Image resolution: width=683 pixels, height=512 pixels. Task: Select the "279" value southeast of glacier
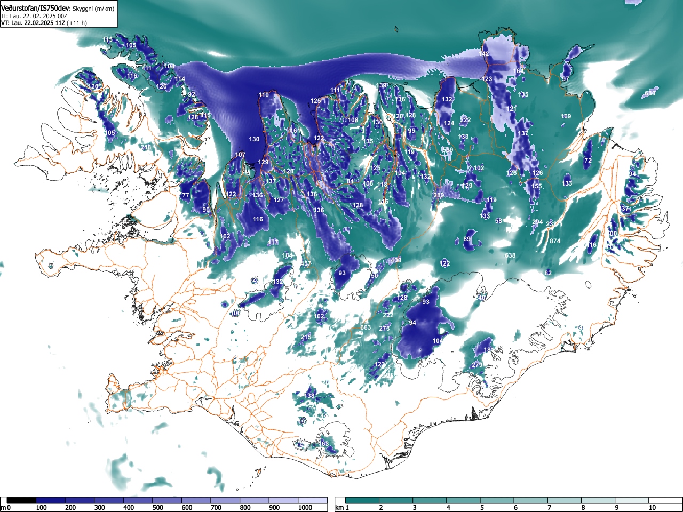tap(477, 365)
